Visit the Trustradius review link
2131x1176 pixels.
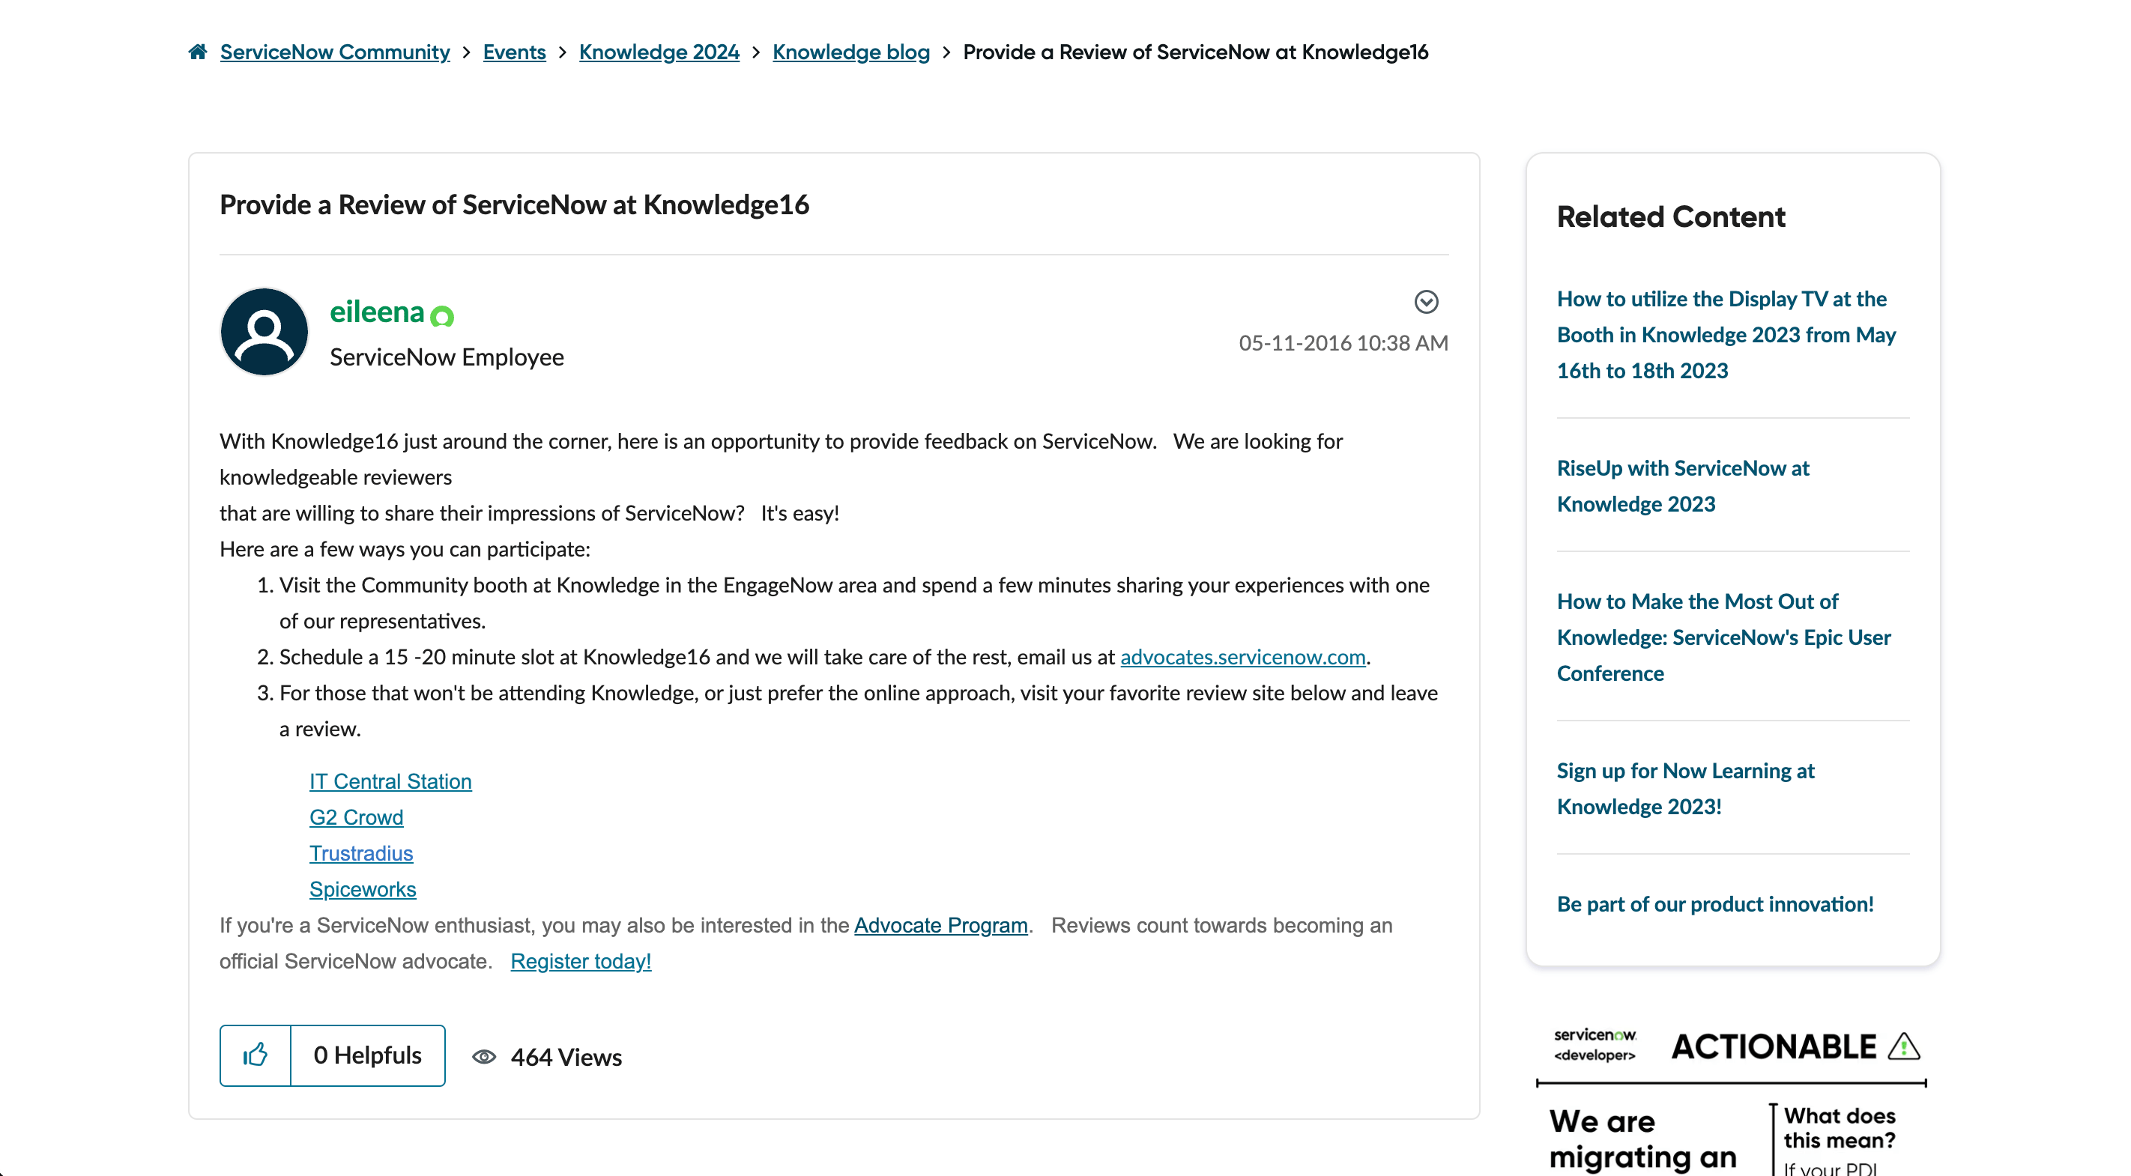coord(360,853)
